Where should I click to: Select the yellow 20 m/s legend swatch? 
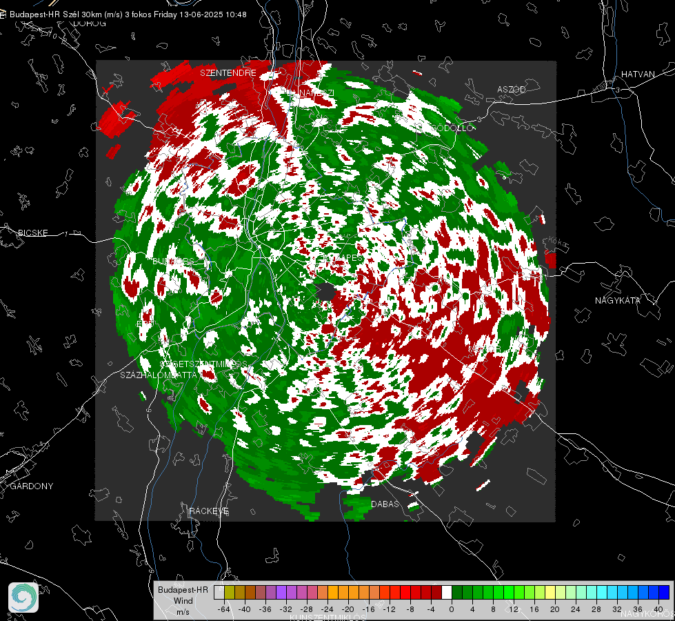coord(550,592)
